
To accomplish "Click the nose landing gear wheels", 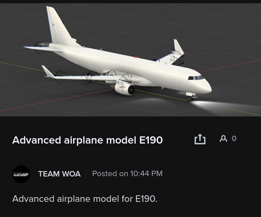I will [x=191, y=99].
